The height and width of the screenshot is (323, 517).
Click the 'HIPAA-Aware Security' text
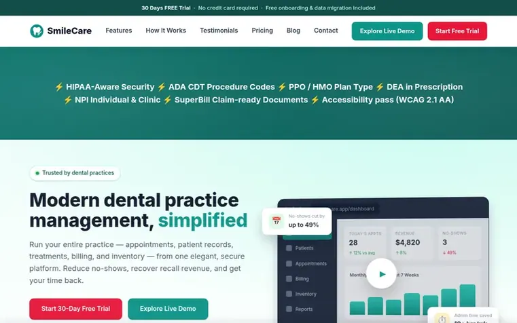click(110, 87)
